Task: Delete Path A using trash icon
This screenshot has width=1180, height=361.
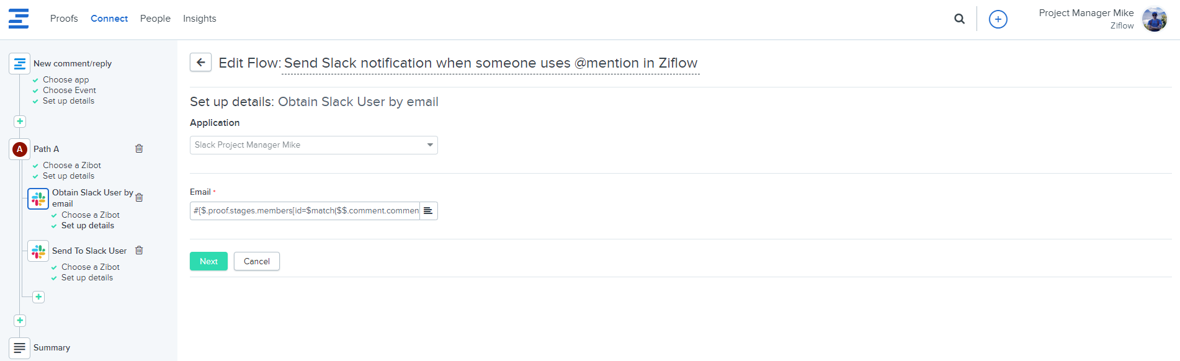Action: 139,149
